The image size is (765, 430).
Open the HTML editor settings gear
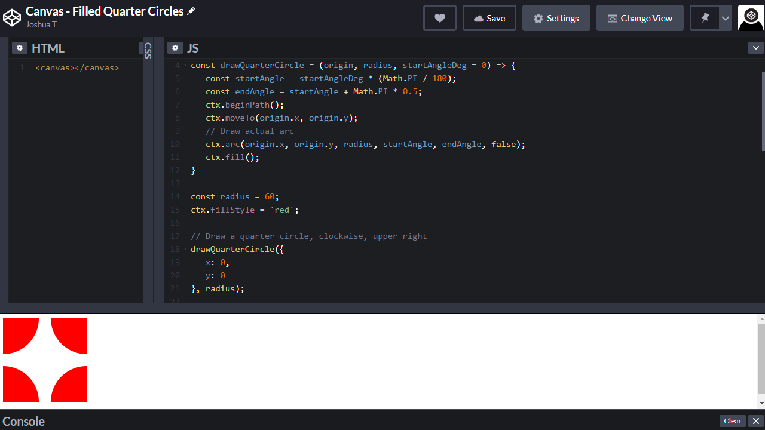pyautogui.click(x=20, y=48)
